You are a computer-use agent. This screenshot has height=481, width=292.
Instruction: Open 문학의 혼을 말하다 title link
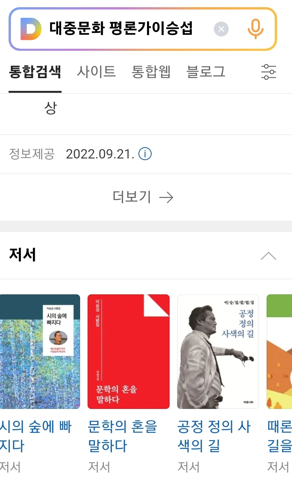123,436
